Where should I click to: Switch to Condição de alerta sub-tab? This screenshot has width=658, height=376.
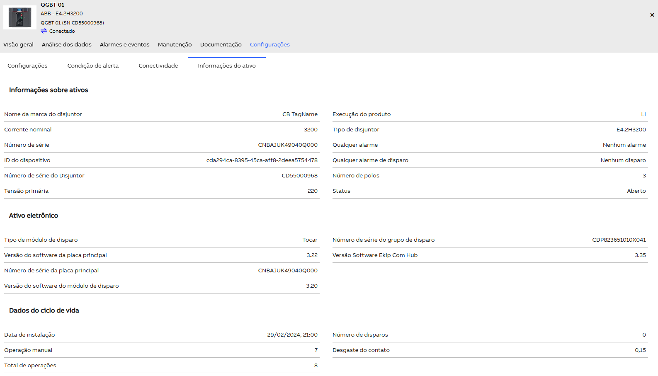(93, 65)
